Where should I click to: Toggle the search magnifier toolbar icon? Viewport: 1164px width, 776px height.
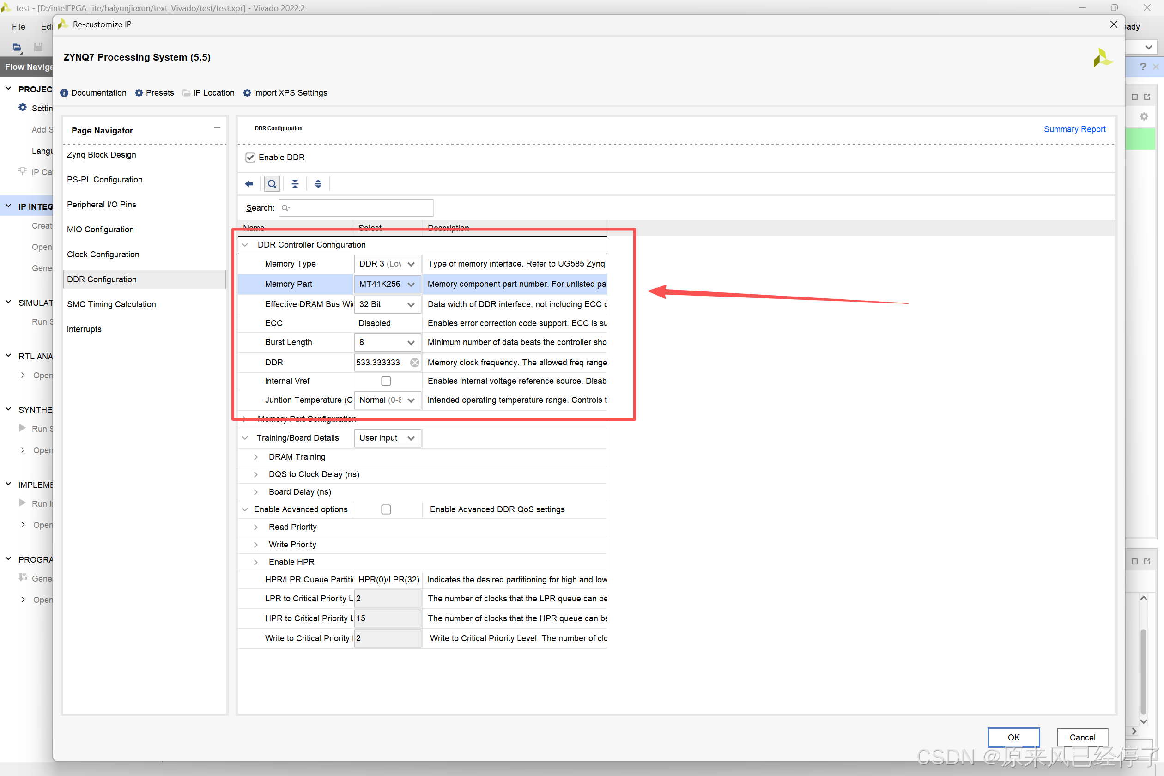272,184
